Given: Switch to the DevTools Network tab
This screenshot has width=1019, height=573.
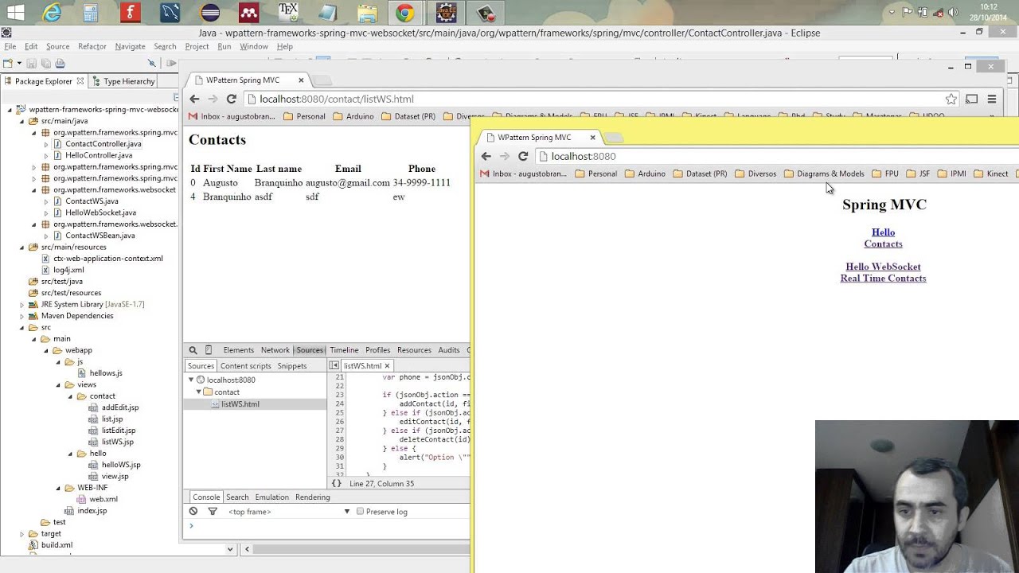Looking at the screenshot, I should pyautogui.click(x=275, y=350).
